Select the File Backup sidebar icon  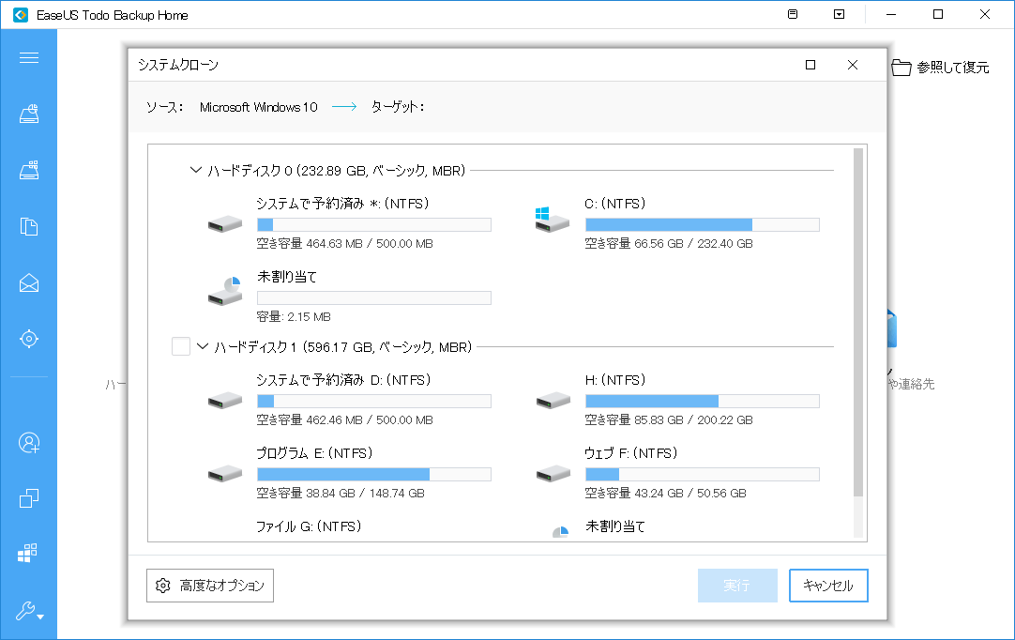28,226
